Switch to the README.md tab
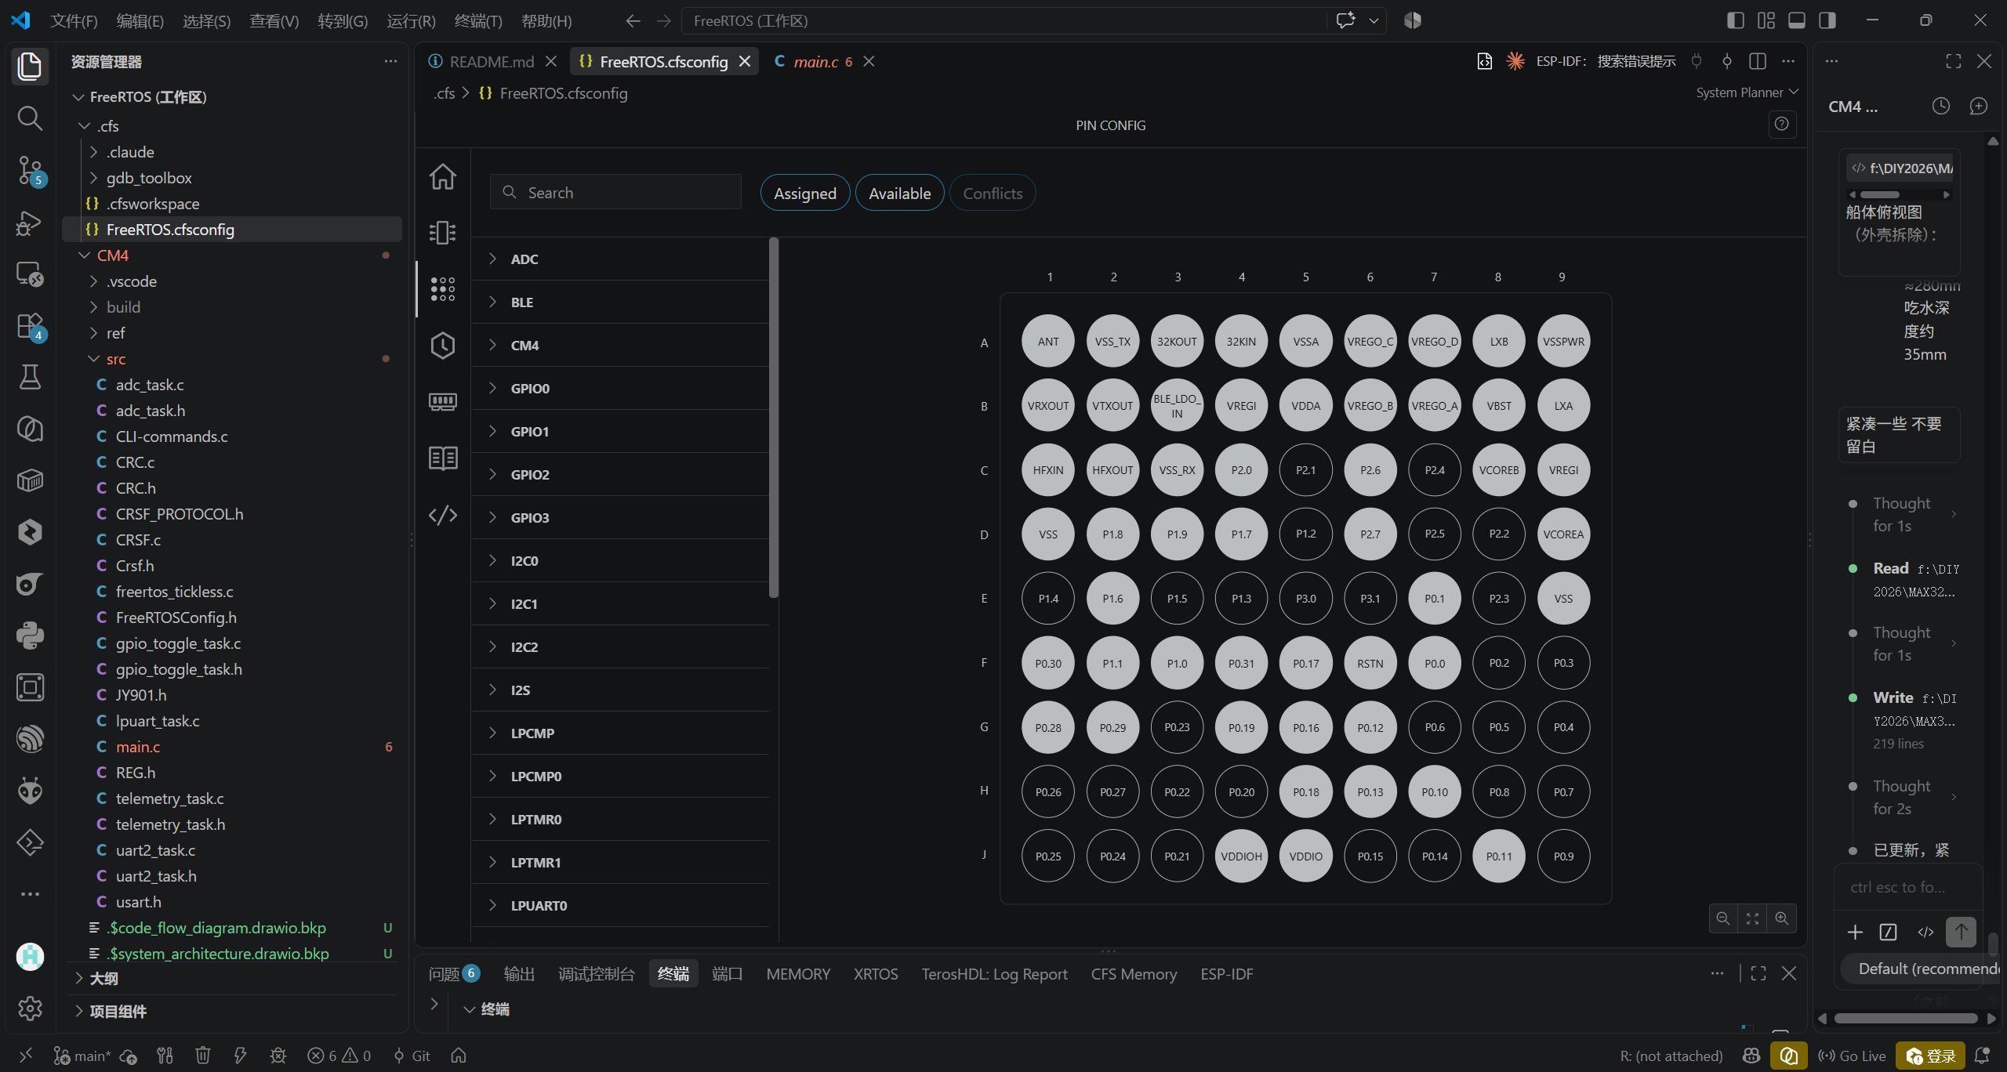The image size is (2007, 1072). coord(492,61)
